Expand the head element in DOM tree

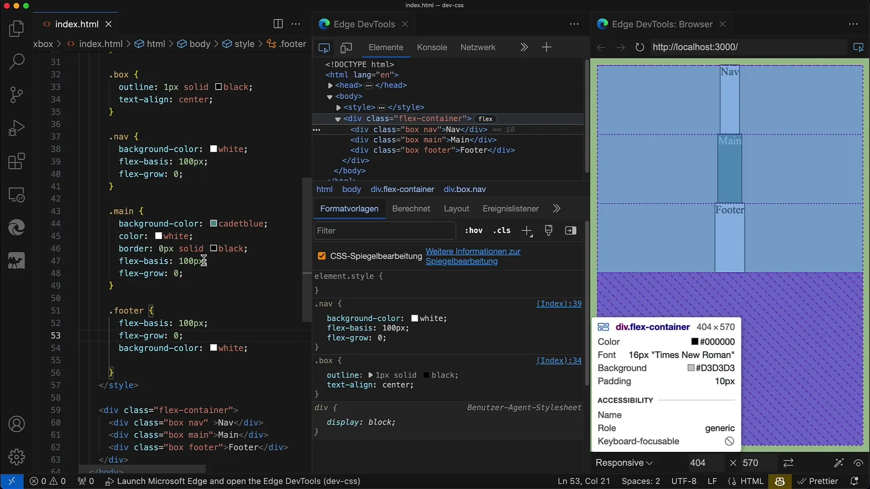(x=330, y=85)
